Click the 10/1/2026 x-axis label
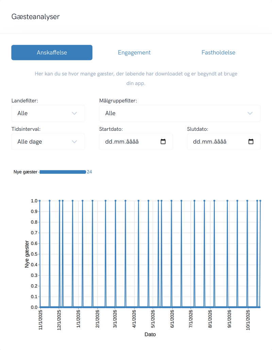 [x=248, y=320]
